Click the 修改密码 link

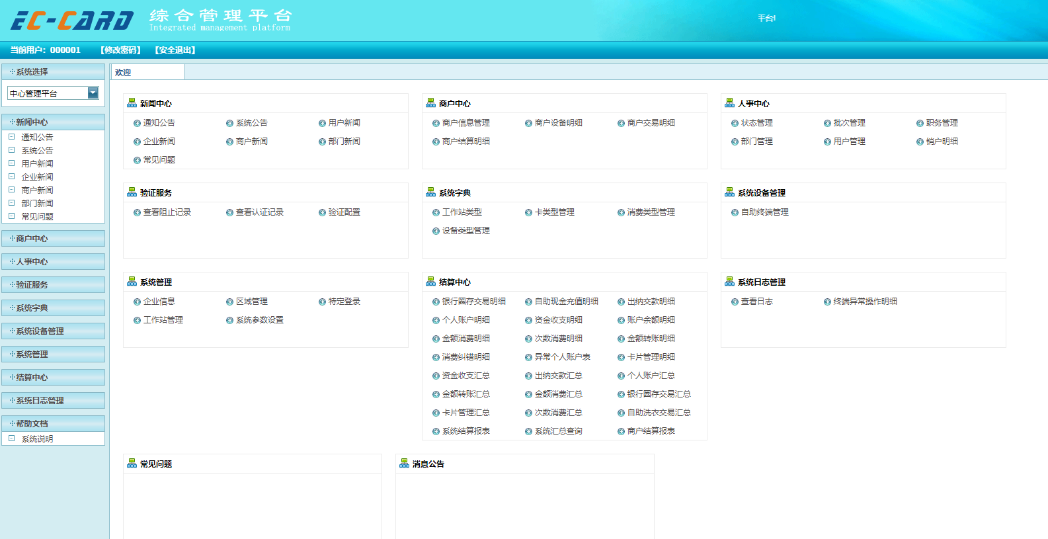[121, 50]
